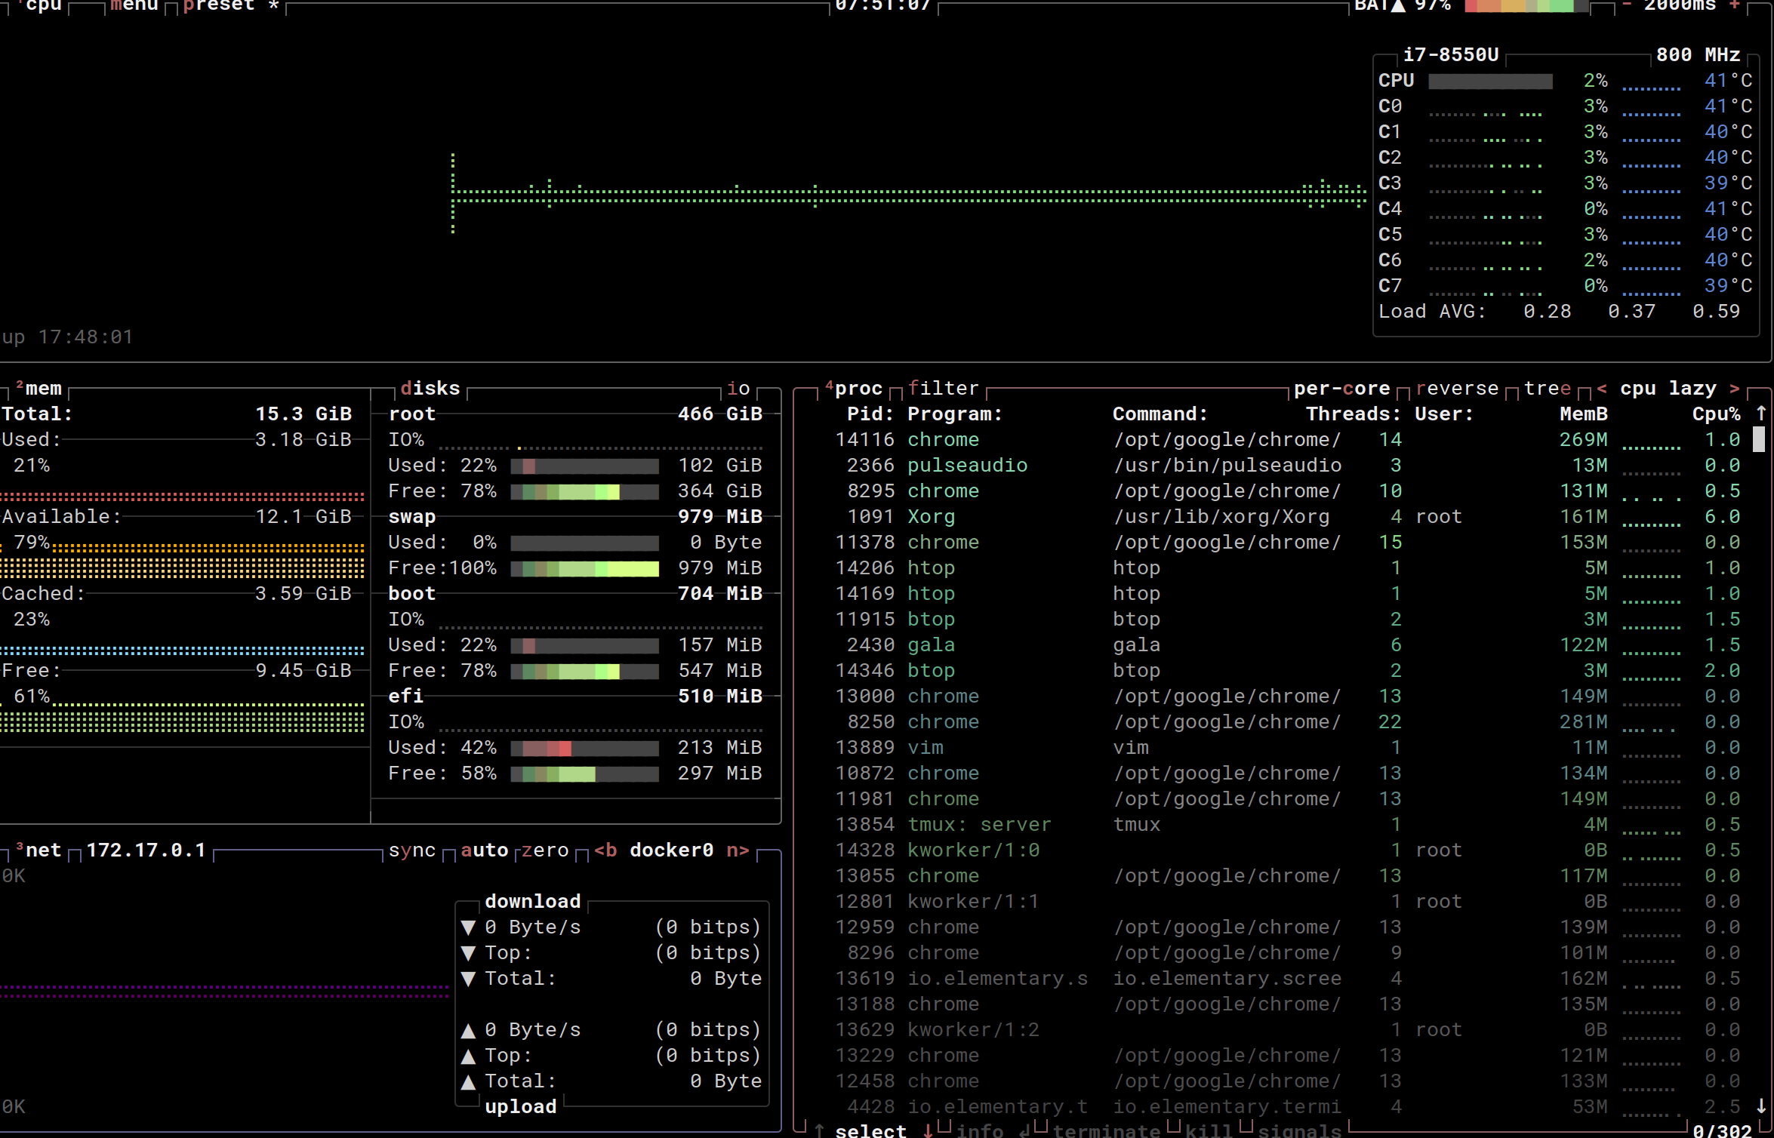Open the preset selector
Screen dimensions: 1774x1138
click(219, 5)
